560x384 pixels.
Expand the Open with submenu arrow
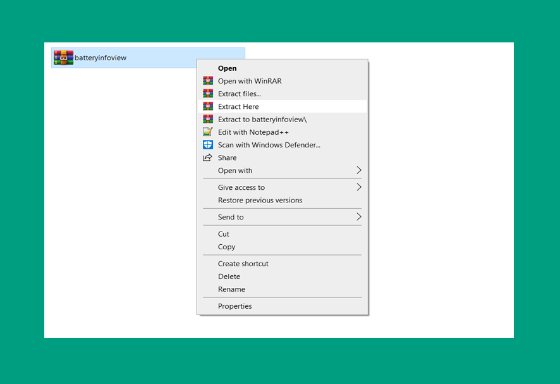[359, 170]
